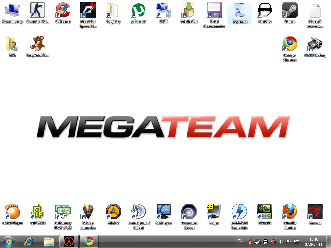Launch the Counter-Strike shortcut
Viewport: 331px width, 248px height.
click(37, 13)
